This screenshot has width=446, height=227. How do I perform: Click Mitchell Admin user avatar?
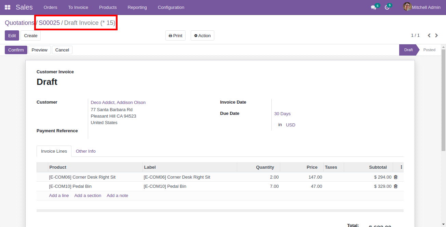tap(407, 7)
